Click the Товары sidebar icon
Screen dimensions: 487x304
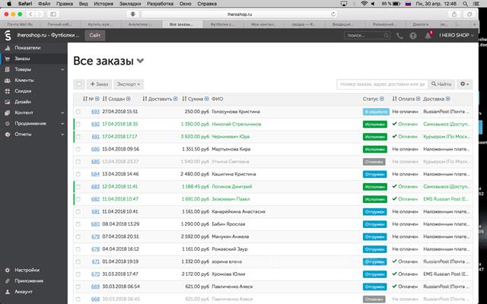[x=8, y=69]
